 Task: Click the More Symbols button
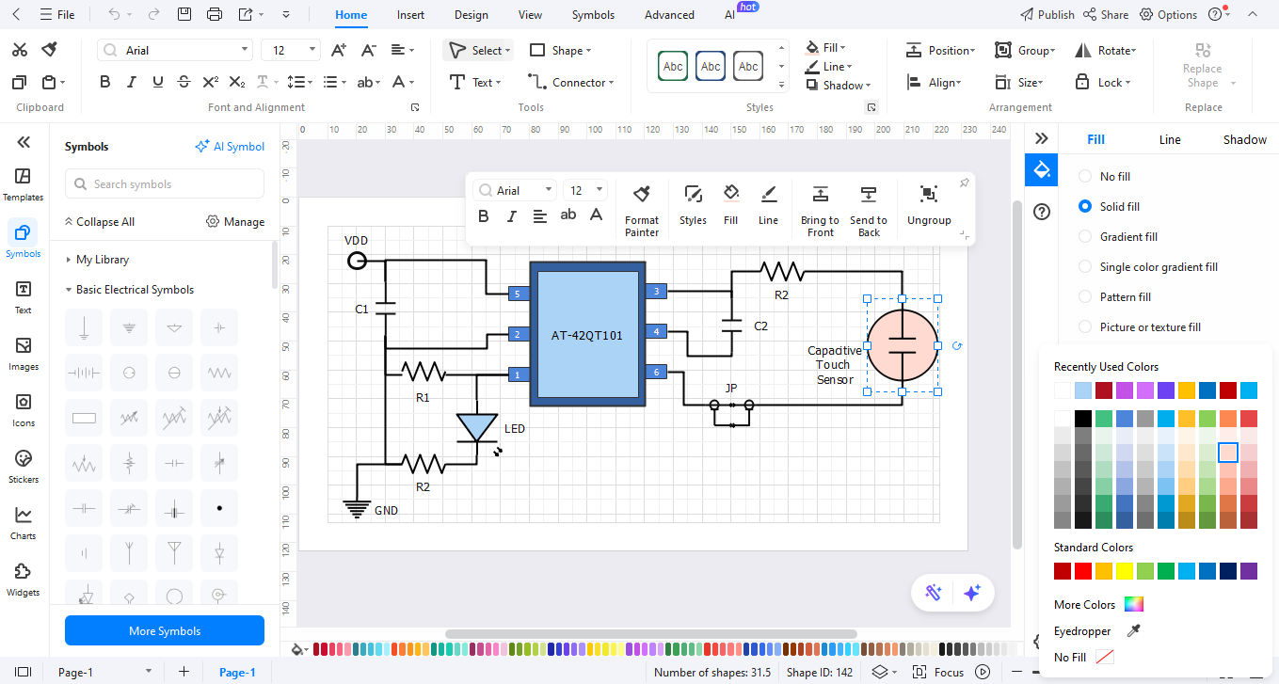165,630
